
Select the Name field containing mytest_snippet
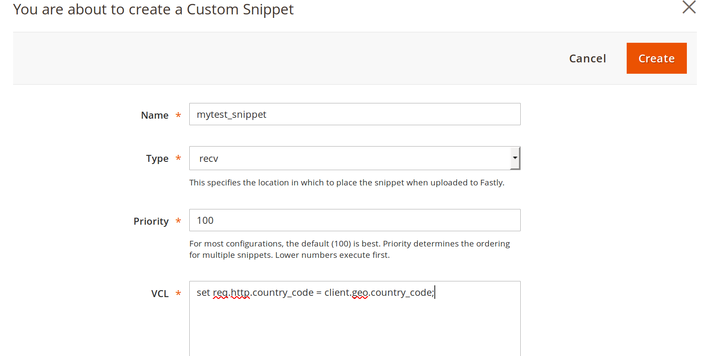point(354,114)
